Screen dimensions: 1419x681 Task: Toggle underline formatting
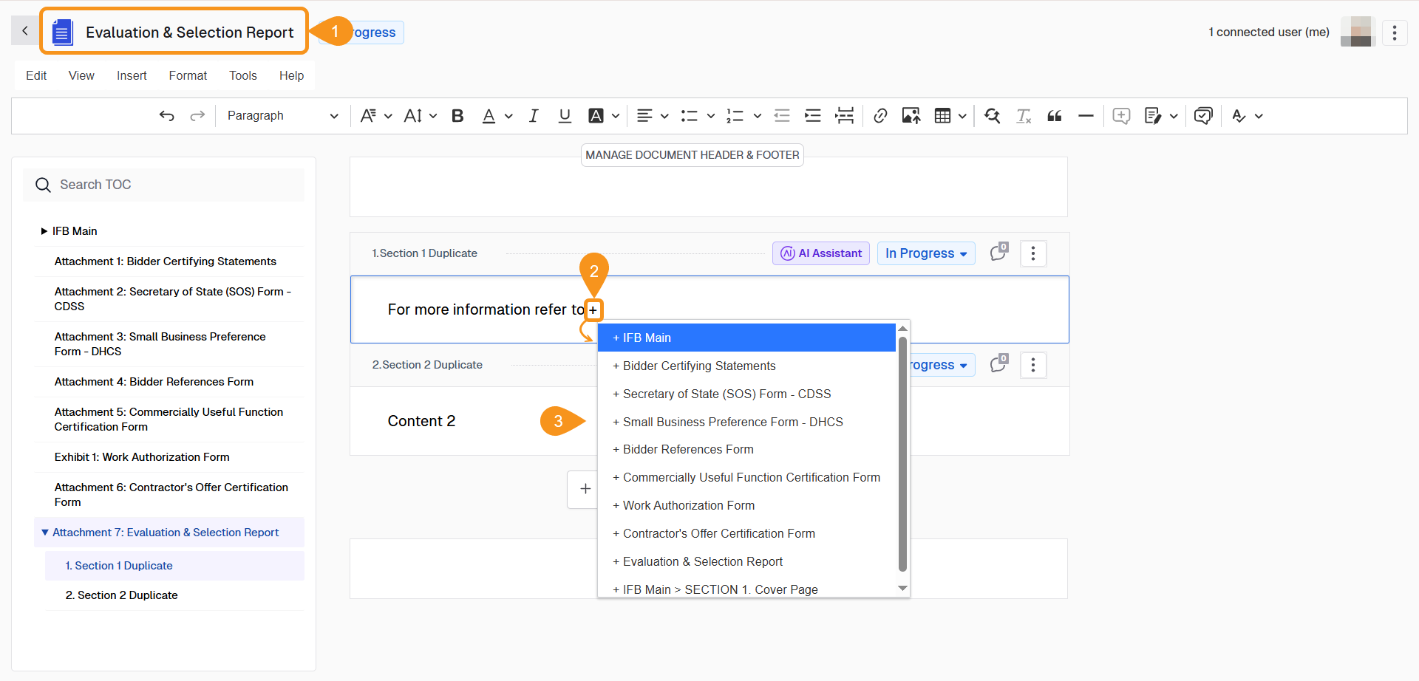click(565, 115)
